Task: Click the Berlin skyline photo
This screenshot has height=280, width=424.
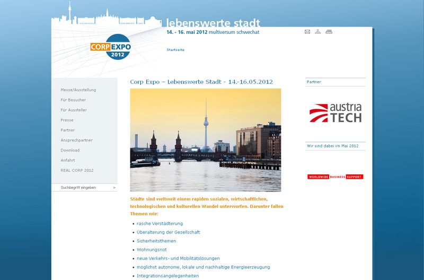Action: coord(206,140)
